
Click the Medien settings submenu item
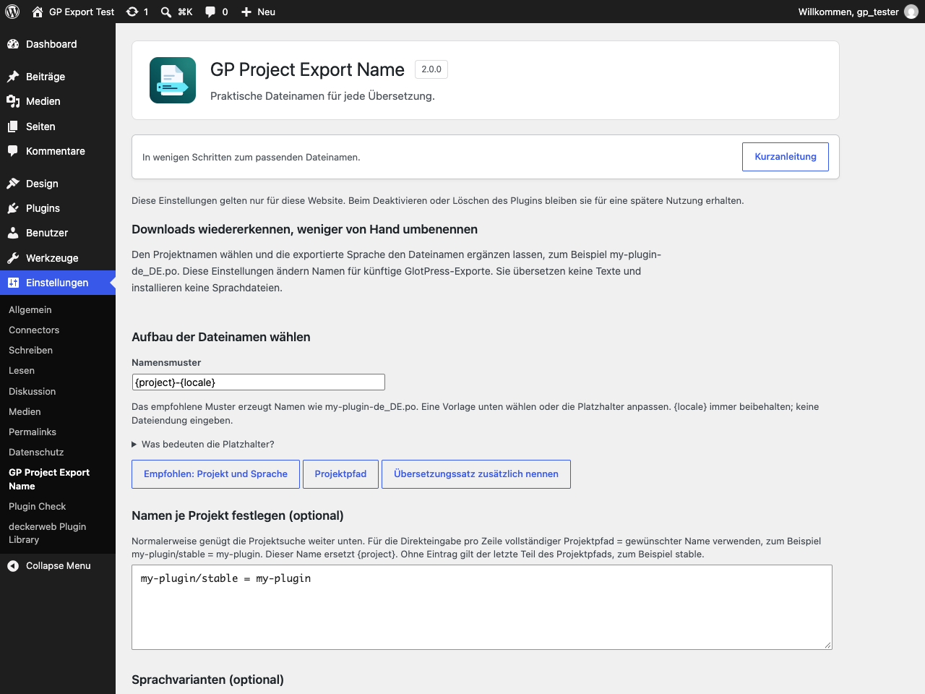[25, 411]
